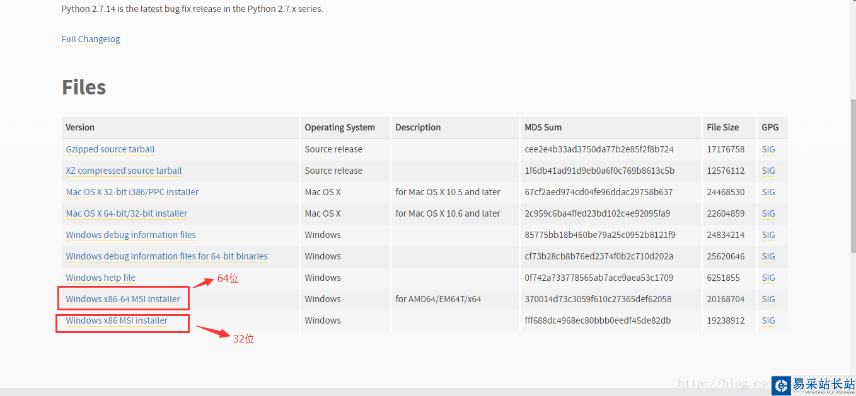The height and width of the screenshot is (396, 856).
Task: Open SIG for Windows x86-64 MSI installer
Action: pos(768,299)
